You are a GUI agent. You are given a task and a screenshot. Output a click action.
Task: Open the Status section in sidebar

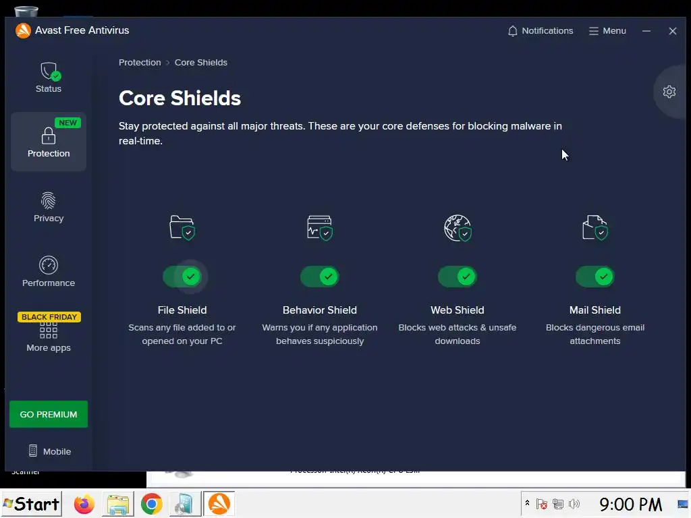(49, 78)
